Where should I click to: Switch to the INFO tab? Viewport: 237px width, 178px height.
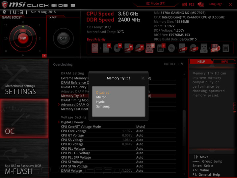click(x=224, y=61)
